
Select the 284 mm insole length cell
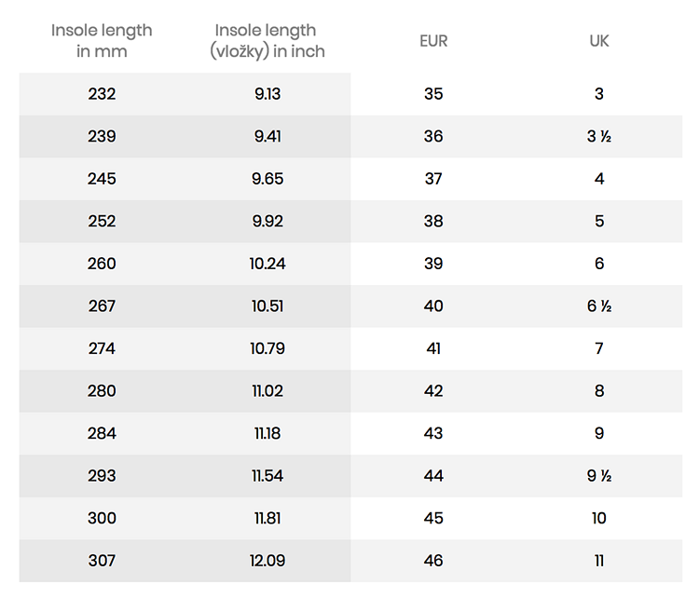tap(102, 433)
